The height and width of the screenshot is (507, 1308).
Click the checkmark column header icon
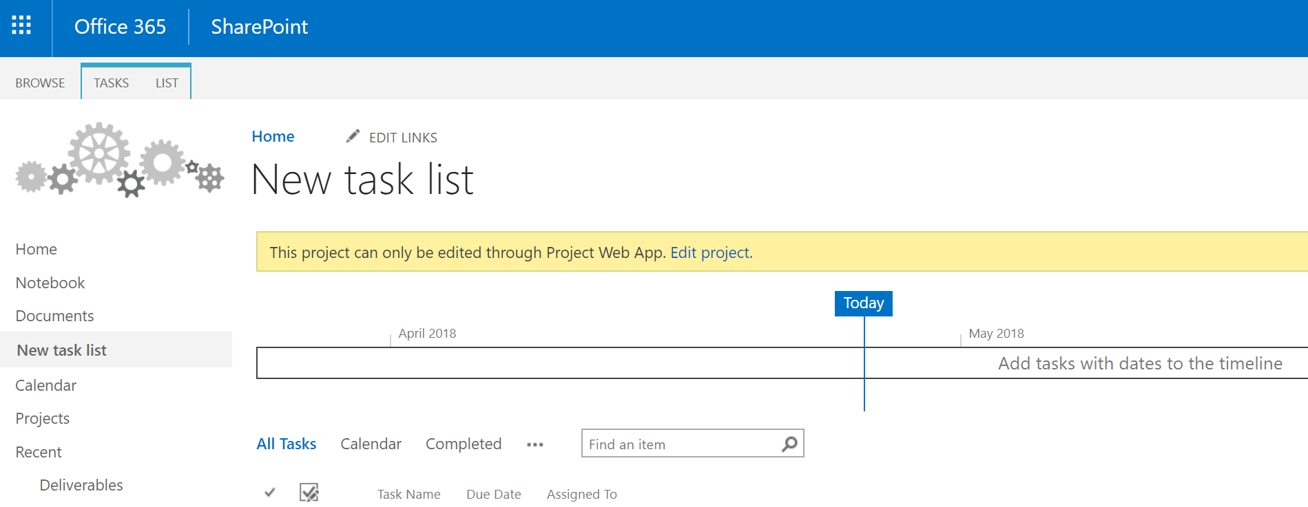click(x=270, y=493)
